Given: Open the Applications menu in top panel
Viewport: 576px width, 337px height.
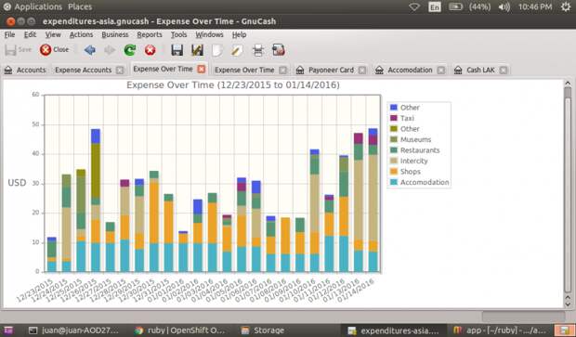Looking at the screenshot, I should 38,6.
